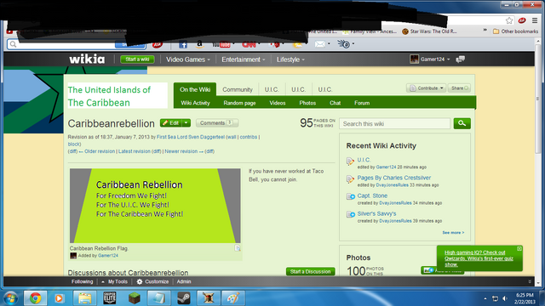Launch Minecraft from the taskbar

(135, 298)
